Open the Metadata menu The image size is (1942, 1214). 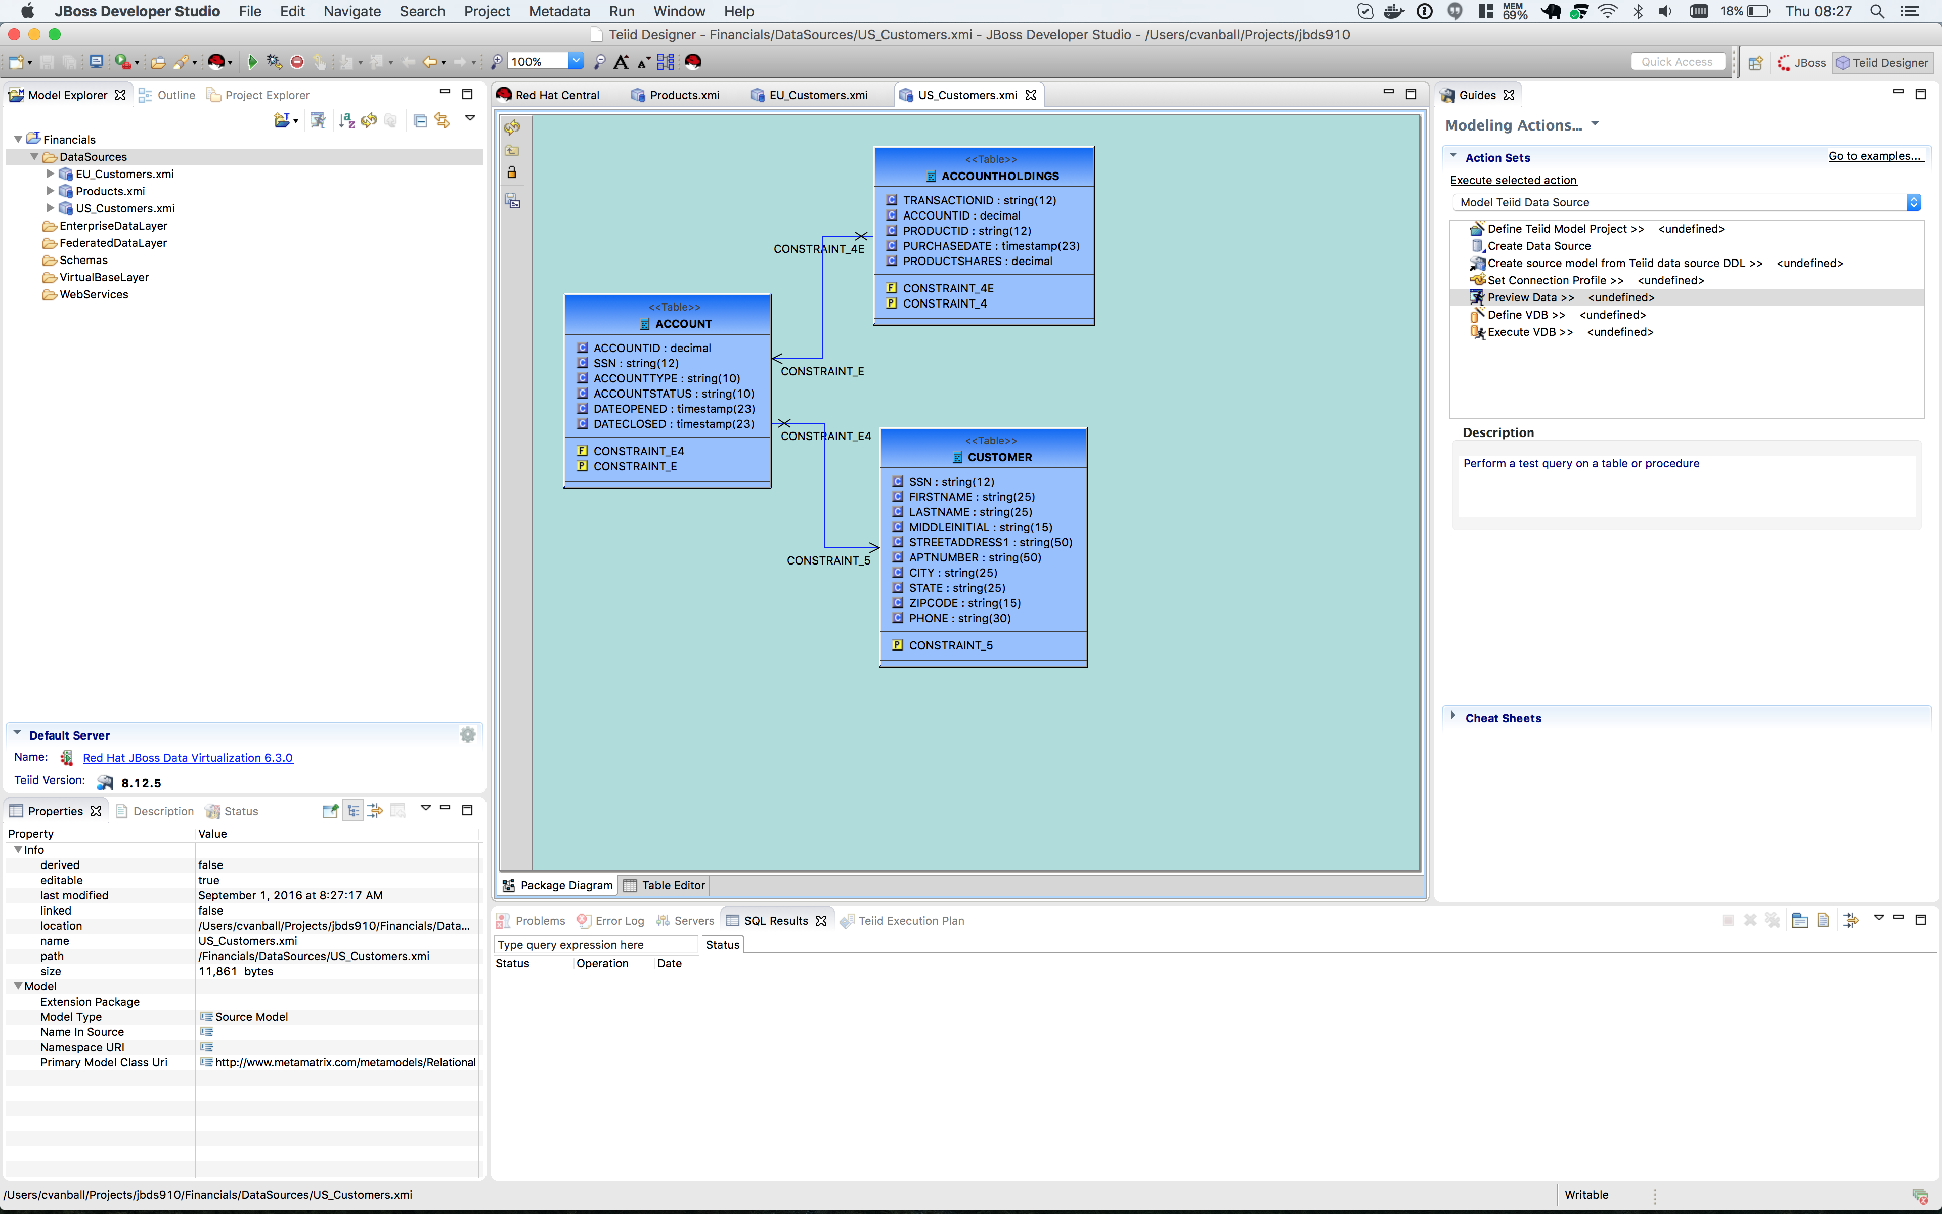[x=559, y=11]
